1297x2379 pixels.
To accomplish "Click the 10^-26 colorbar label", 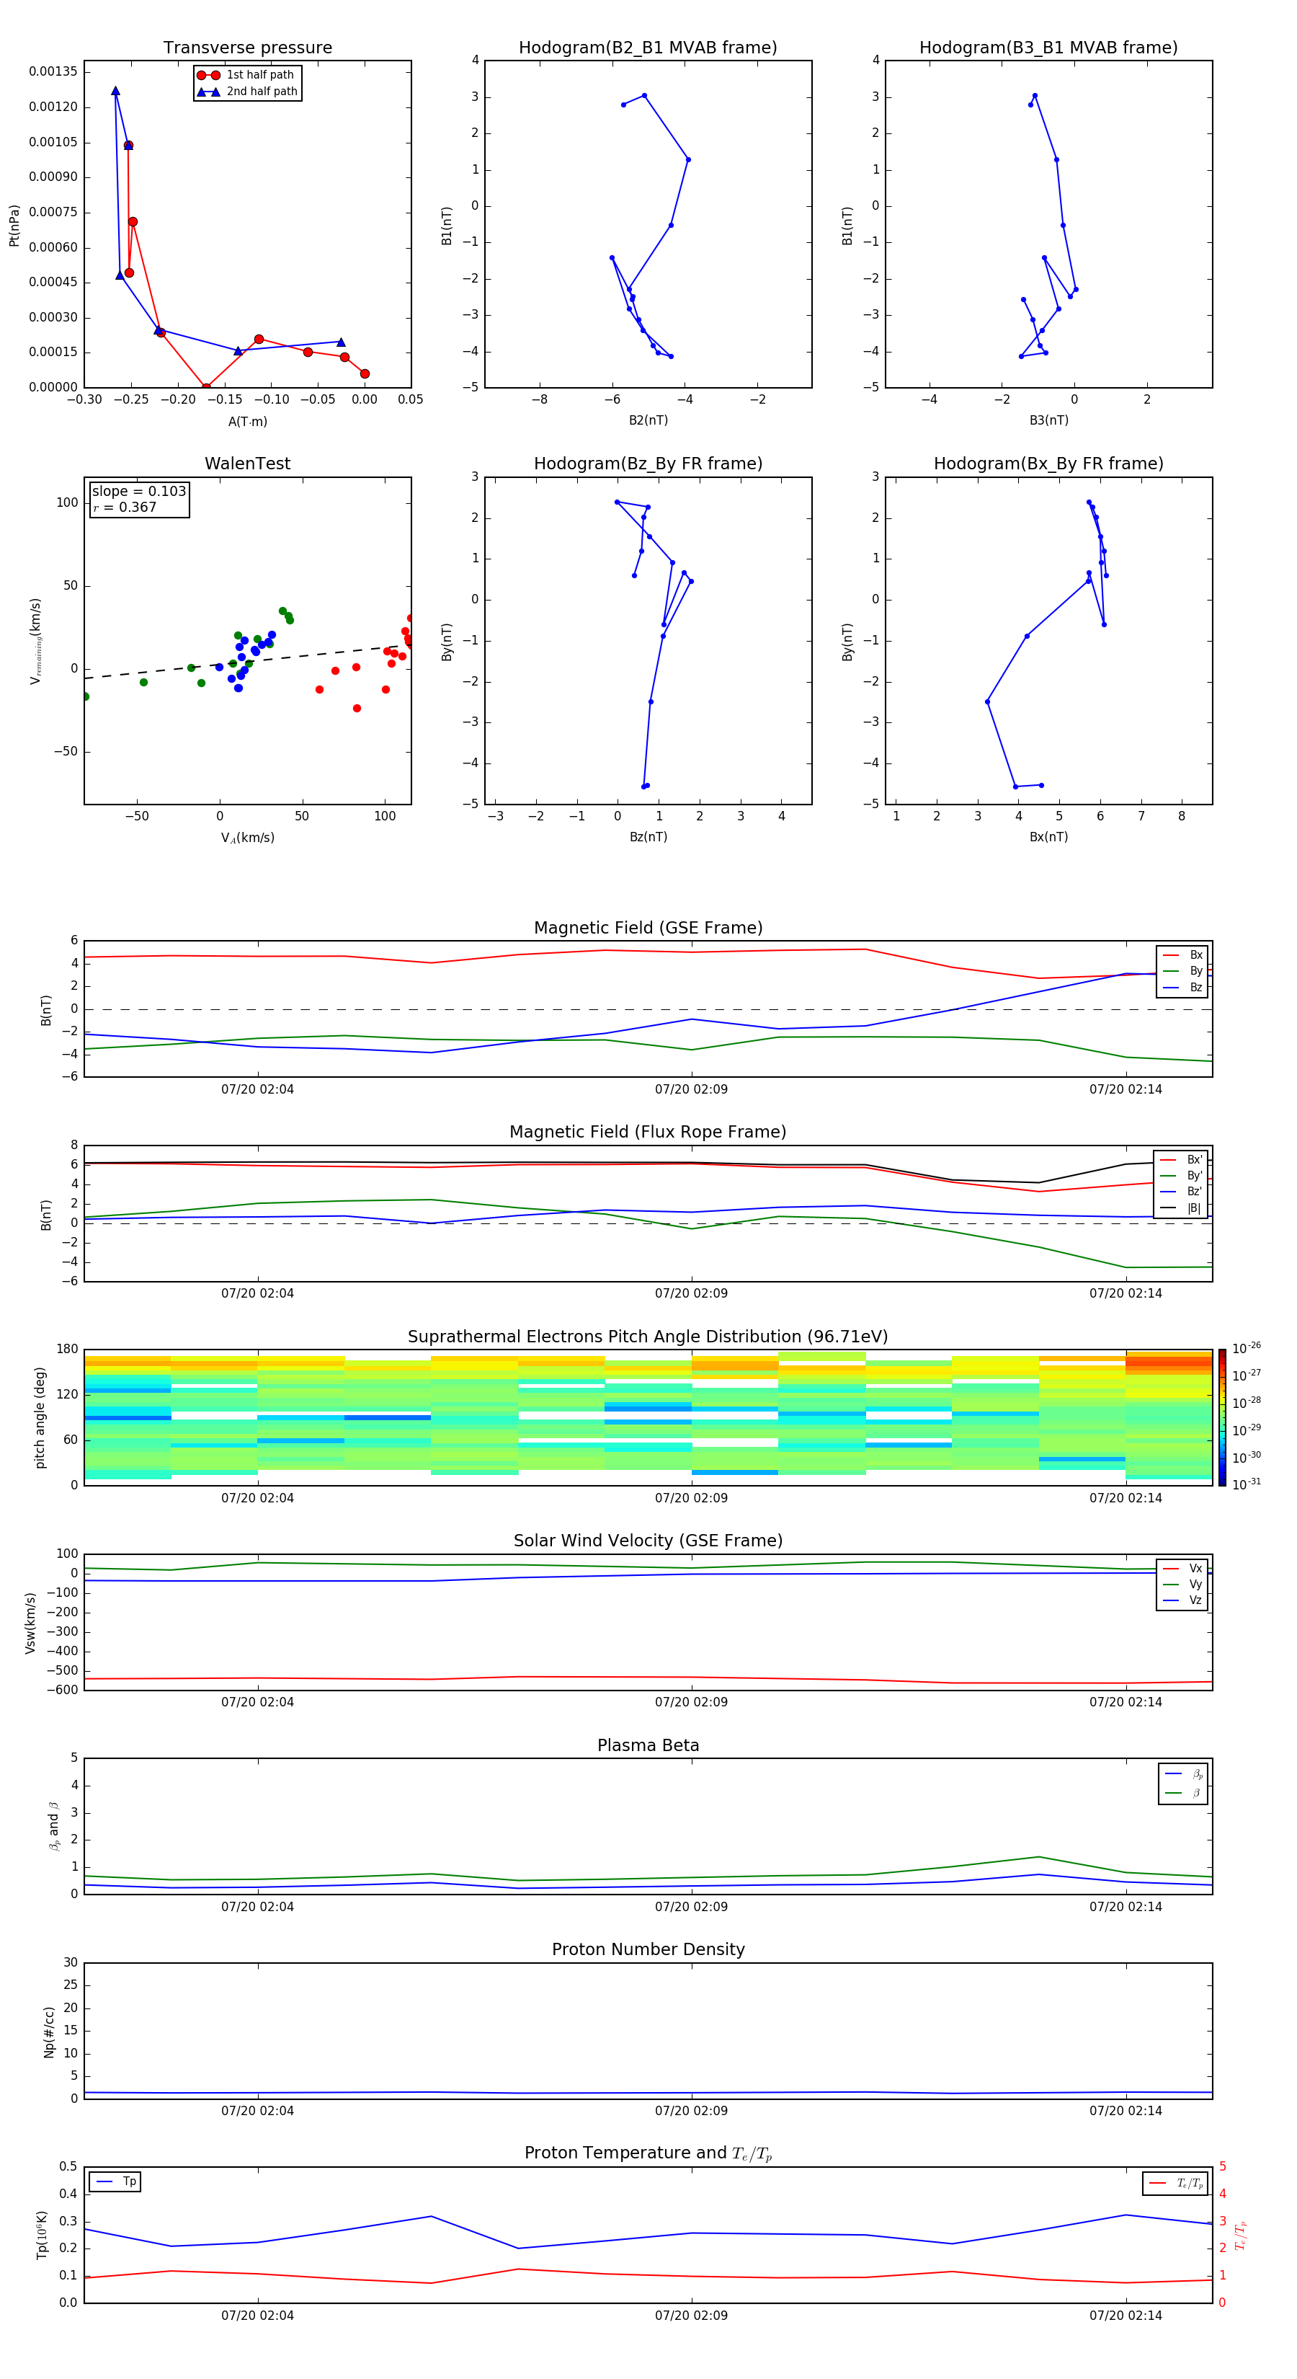I will pos(1247,1348).
